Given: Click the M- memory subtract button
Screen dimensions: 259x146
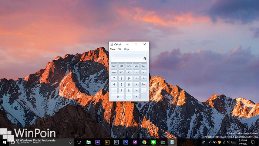Looking at the screenshot, I should [x=144, y=66].
